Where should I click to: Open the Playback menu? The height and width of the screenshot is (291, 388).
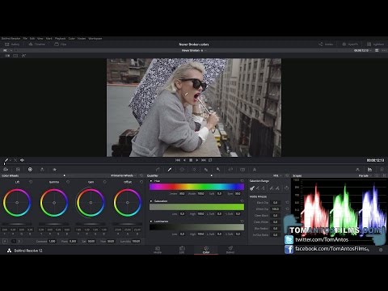[61, 39]
